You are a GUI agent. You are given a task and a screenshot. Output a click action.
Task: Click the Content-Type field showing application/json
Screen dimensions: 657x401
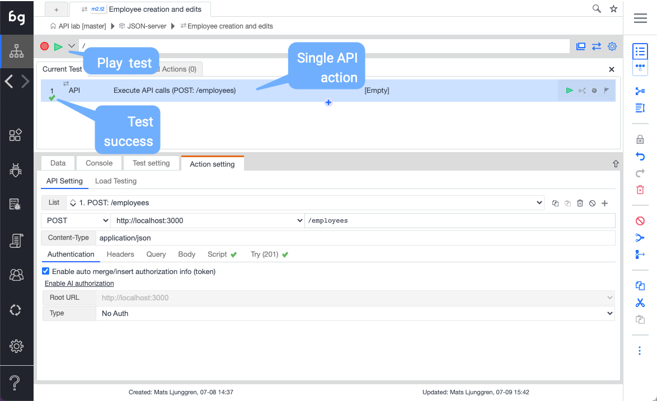click(x=355, y=238)
